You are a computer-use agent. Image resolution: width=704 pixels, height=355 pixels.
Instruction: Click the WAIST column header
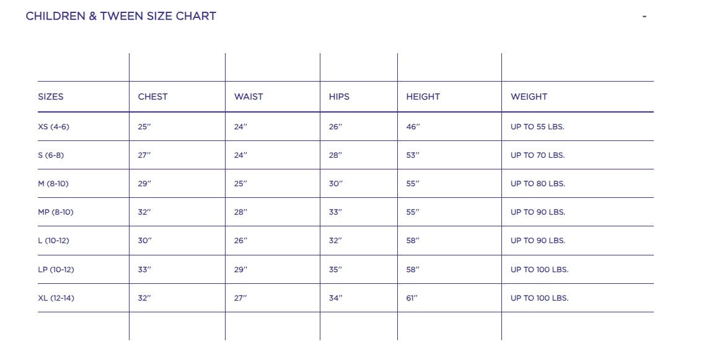coord(249,96)
